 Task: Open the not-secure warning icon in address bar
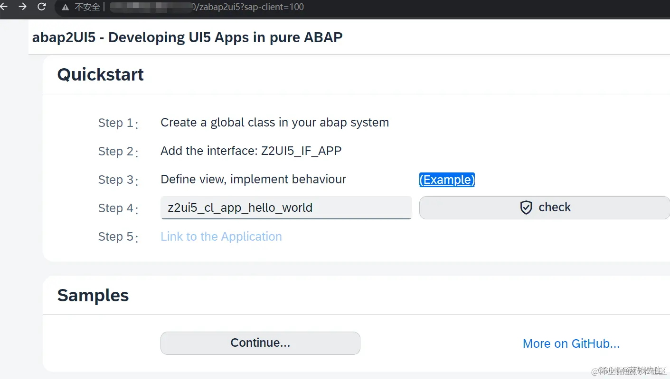(x=65, y=7)
